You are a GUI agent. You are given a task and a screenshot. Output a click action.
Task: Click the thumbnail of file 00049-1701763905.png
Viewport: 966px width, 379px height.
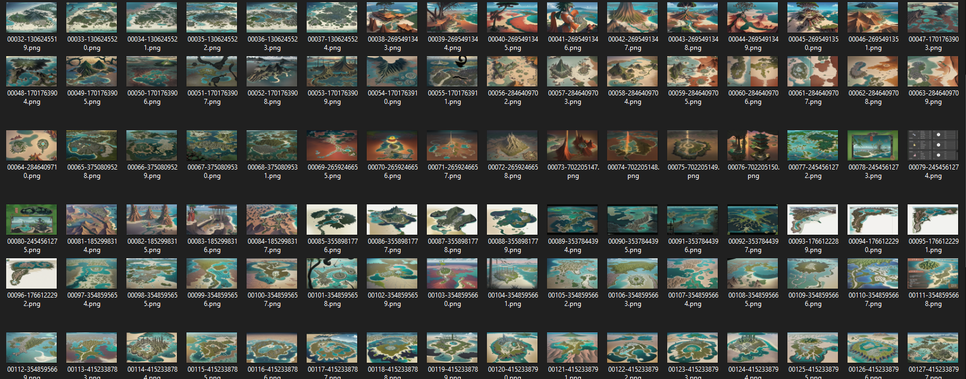tap(92, 71)
